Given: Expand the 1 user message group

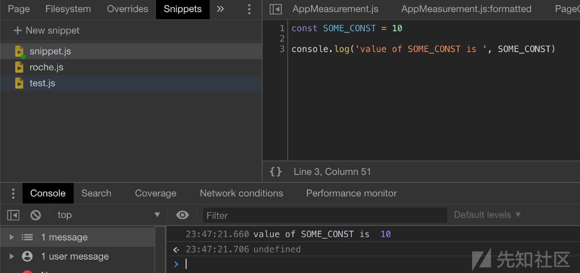Looking at the screenshot, I should (x=11, y=256).
